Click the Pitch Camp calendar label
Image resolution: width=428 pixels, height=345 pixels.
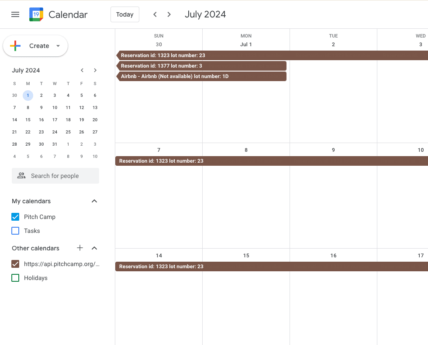[x=40, y=217]
